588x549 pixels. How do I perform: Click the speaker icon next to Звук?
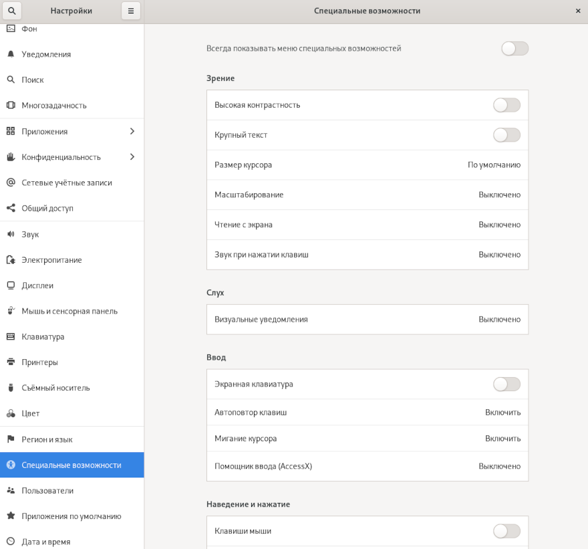[x=11, y=234]
